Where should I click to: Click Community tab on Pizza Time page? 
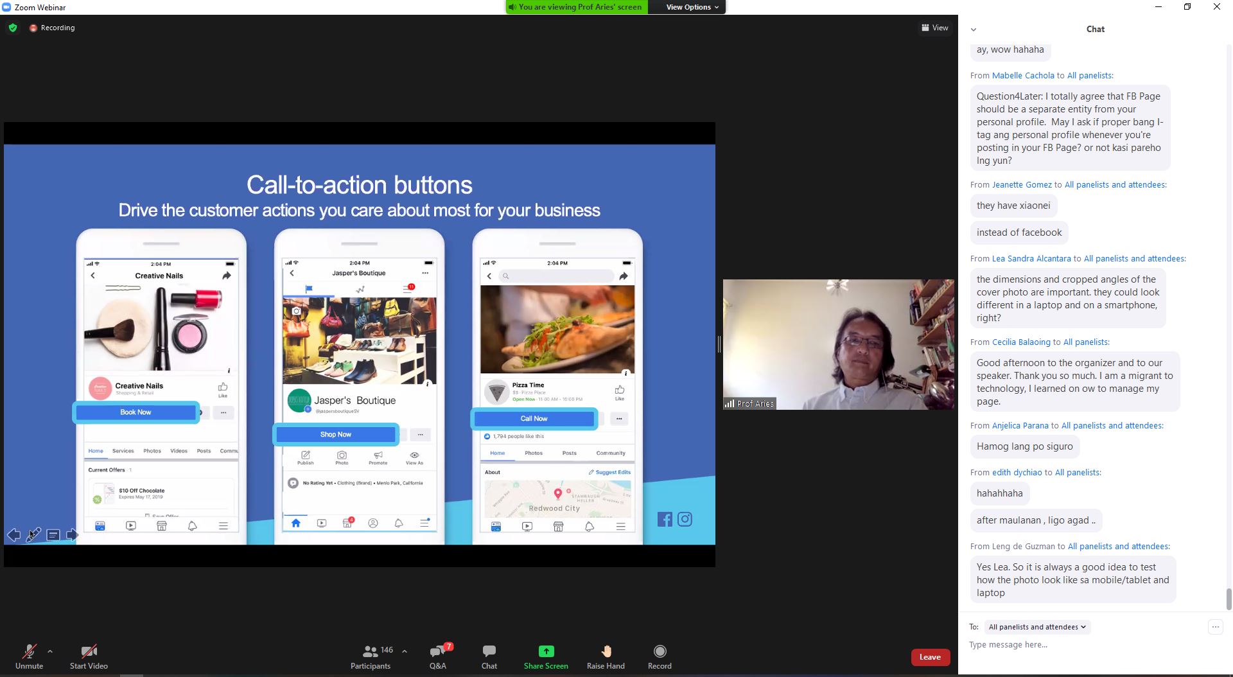click(x=611, y=453)
